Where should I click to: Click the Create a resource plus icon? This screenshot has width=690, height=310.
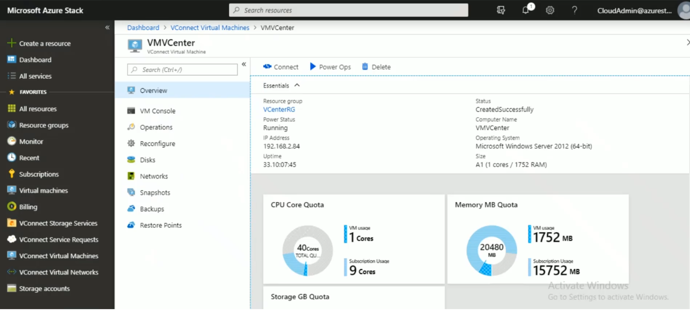point(12,43)
